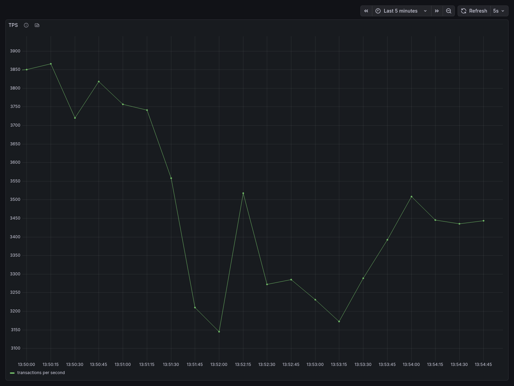
Task: Select the data point at 13:51:30
Action: pyautogui.click(x=171, y=178)
